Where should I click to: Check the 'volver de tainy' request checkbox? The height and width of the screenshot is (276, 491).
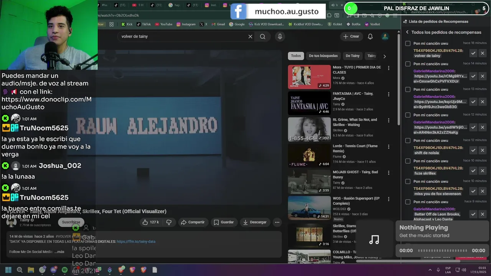tap(408, 43)
